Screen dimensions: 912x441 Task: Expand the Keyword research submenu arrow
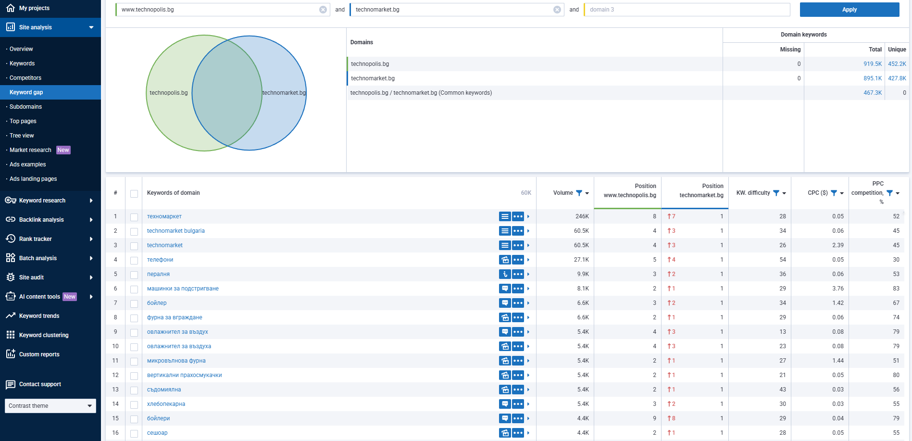91,201
